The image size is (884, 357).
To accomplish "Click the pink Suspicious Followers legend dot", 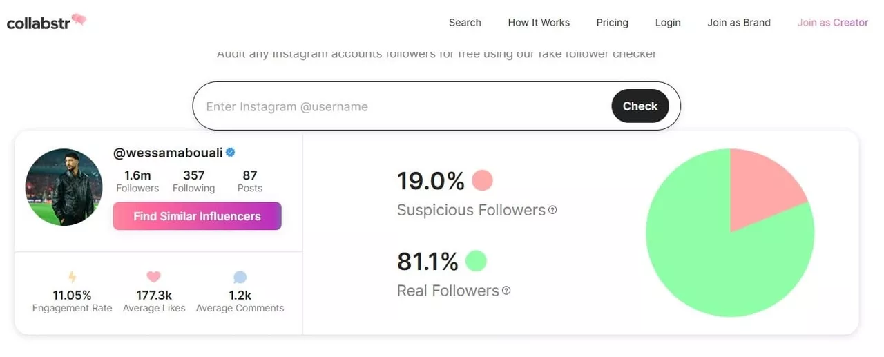I will (482, 181).
